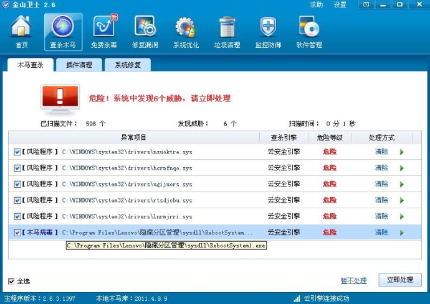Open action arrow for hcrnfnqo.sys row
Screen dimensions: 430x304
coord(402,168)
